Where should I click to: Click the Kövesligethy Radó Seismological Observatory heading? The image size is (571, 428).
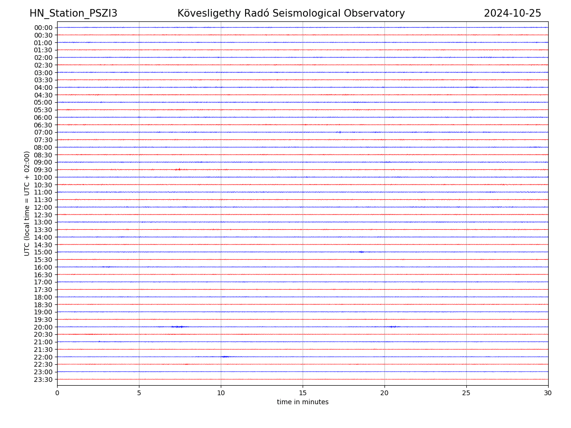point(291,13)
